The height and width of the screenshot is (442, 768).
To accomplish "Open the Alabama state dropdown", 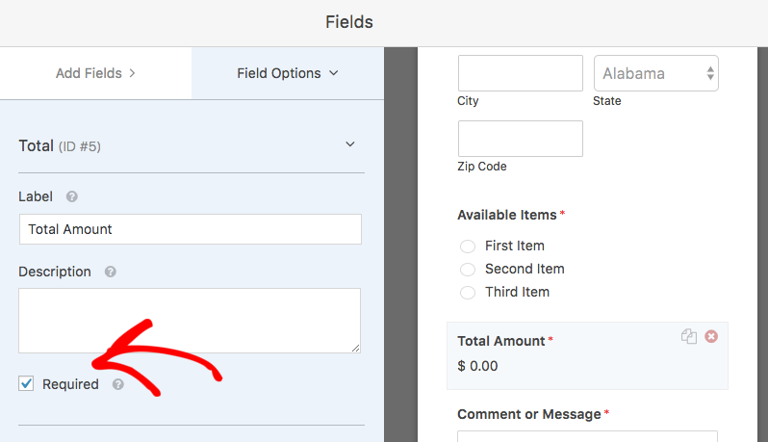I will click(x=655, y=73).
